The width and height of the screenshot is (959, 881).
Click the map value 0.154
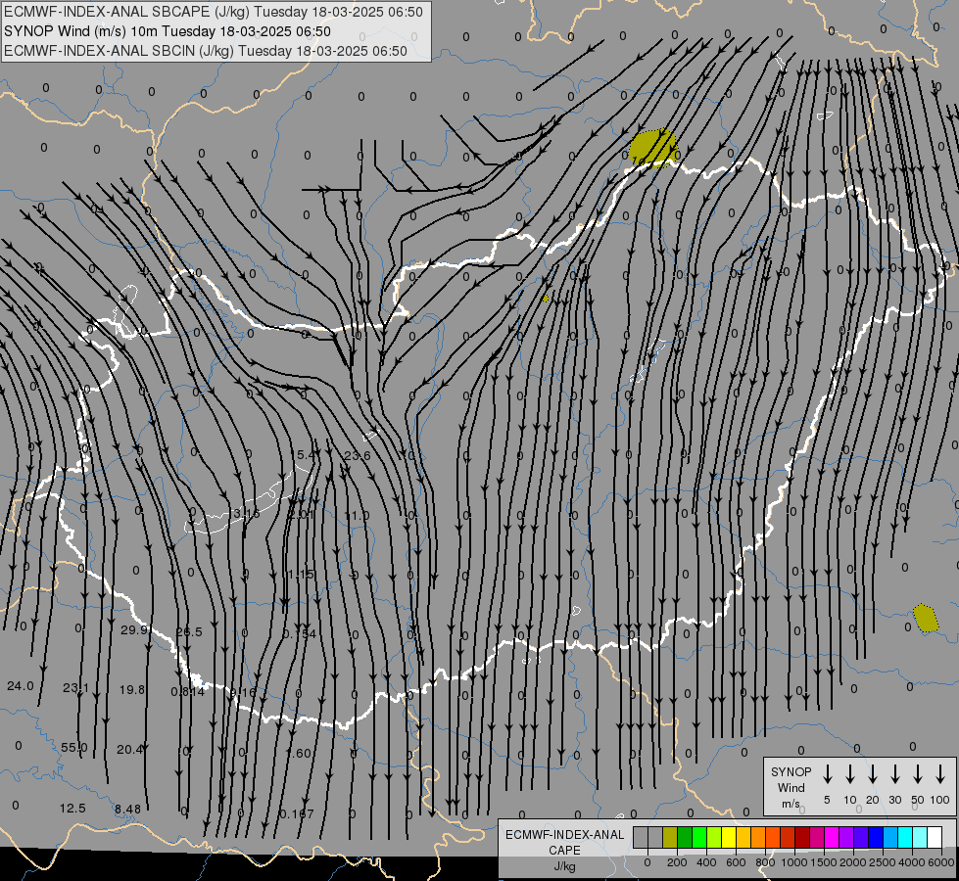tap(300, 633)
